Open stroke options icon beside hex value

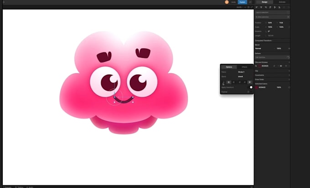[x=274, y=66]
